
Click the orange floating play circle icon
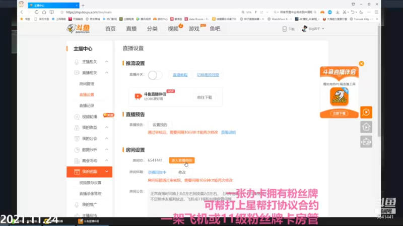pos(366,112)
